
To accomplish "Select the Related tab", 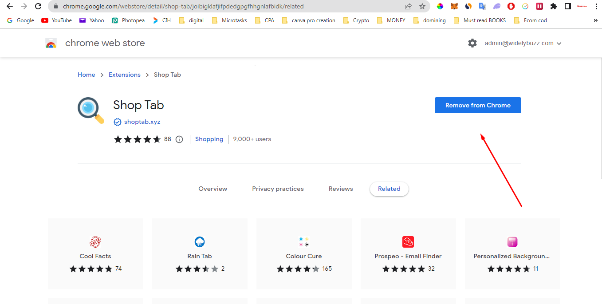I will [x=389, y=189].
